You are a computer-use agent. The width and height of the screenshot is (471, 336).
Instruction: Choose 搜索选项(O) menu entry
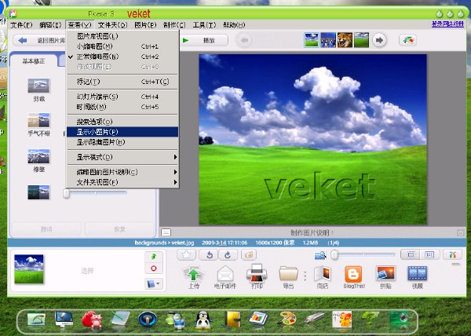pos(122,122)
